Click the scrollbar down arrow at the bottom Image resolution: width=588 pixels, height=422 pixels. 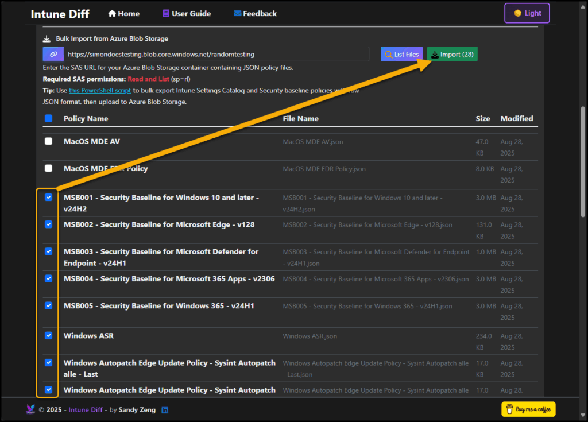point(583,415)
